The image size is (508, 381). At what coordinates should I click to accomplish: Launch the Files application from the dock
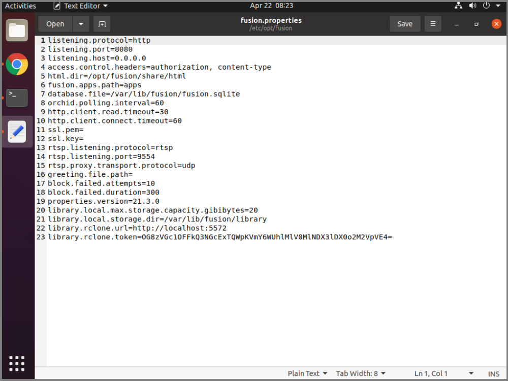(x=17, y=30)
